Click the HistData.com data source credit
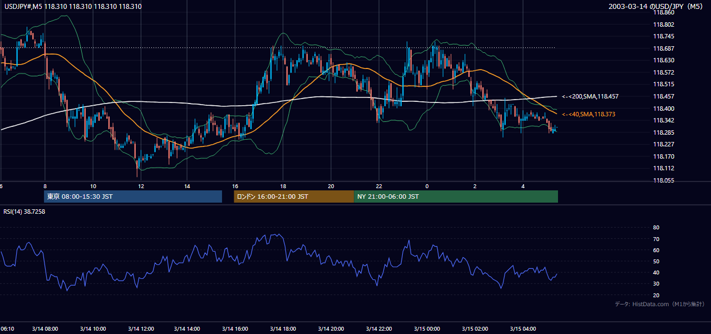 point(660,304)
